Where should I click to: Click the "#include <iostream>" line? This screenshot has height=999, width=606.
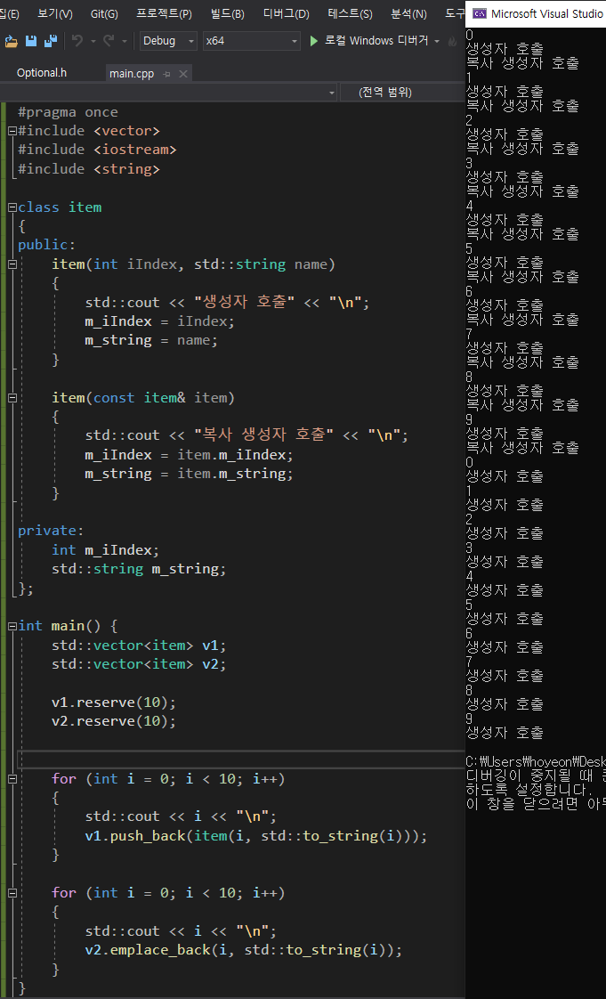tap(97, 150)
